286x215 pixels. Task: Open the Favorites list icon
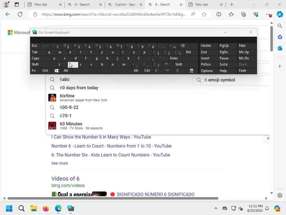pyautogui.click(x=231, y=14)
